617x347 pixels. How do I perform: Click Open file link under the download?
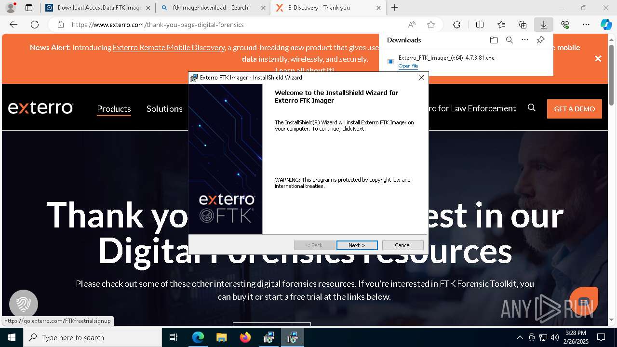(408, 66)
